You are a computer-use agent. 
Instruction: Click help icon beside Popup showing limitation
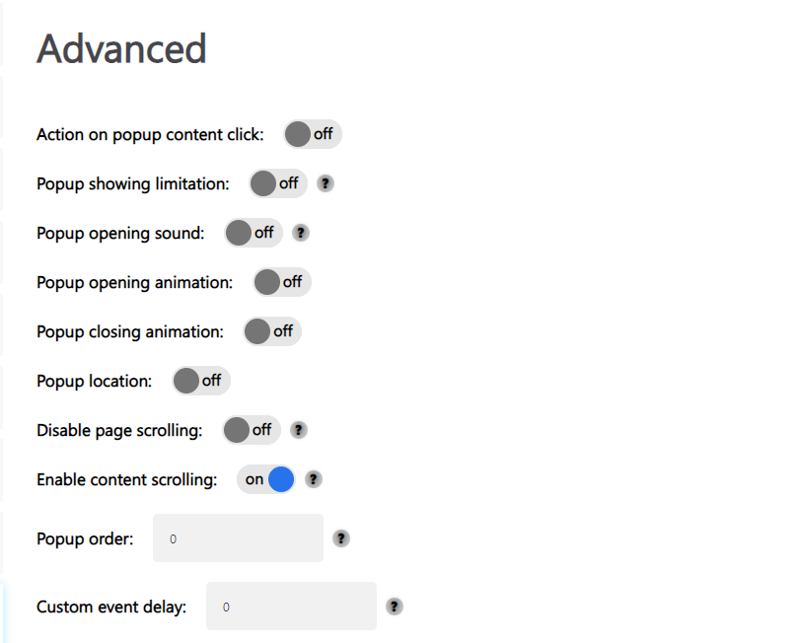(x=326, y=183)
